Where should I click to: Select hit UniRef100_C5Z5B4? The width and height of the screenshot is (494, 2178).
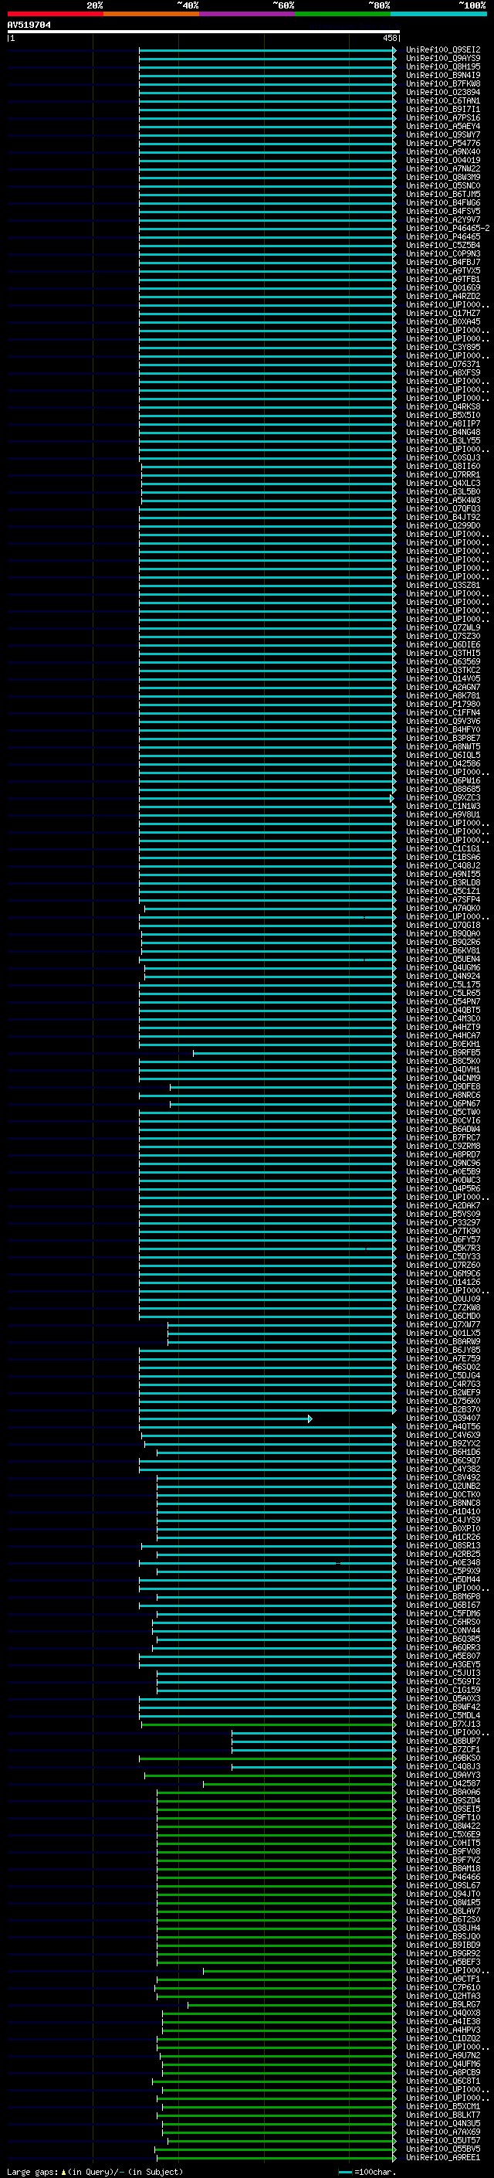coord(443,245)
